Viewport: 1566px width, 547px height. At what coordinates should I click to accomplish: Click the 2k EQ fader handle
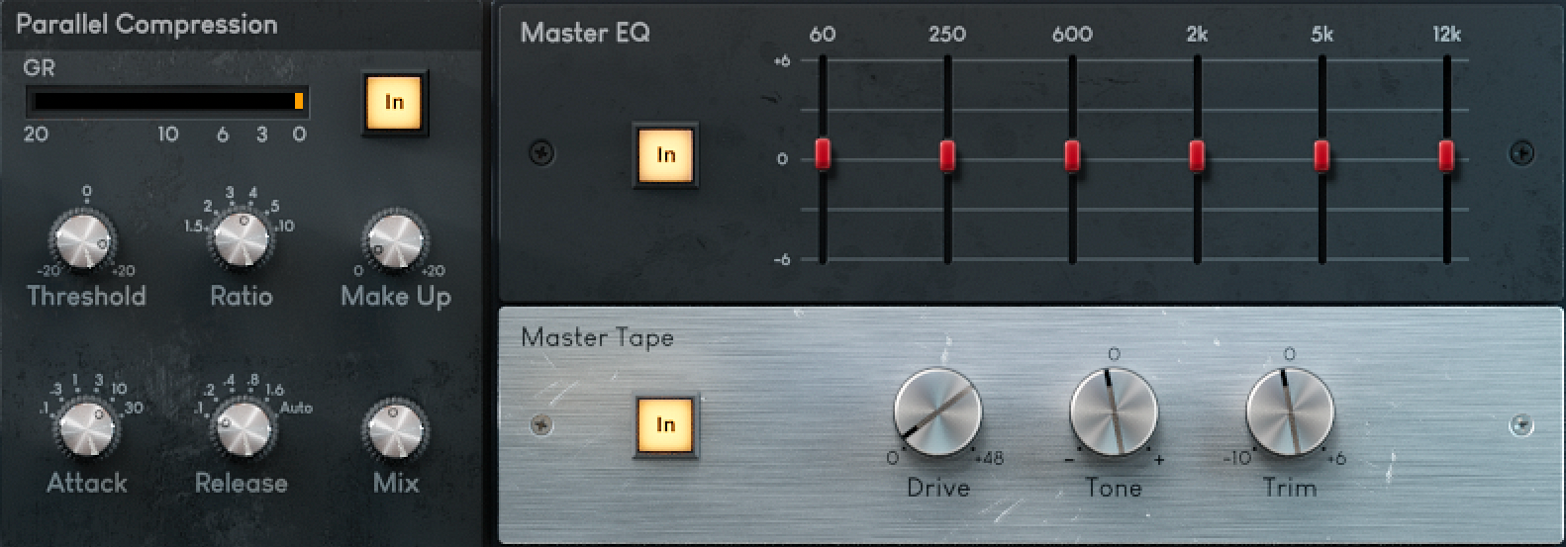[x=1197, y=154]
